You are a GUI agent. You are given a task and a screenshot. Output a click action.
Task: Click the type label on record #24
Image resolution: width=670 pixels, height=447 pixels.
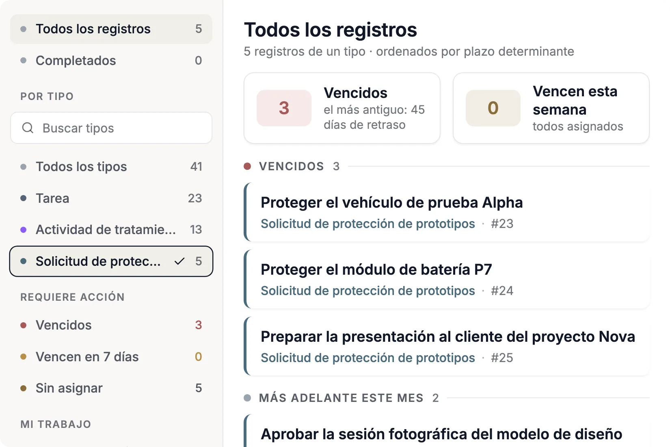(367, 291)
